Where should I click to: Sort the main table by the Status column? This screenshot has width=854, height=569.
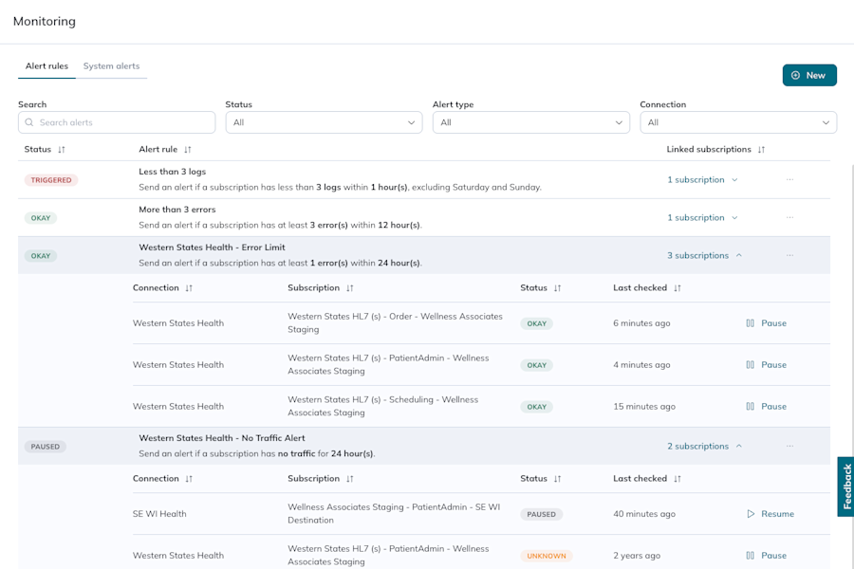pyautogui.click(x=61, y=149)
